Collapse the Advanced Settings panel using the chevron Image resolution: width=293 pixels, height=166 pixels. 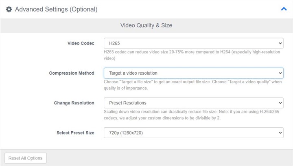[284, 9]
